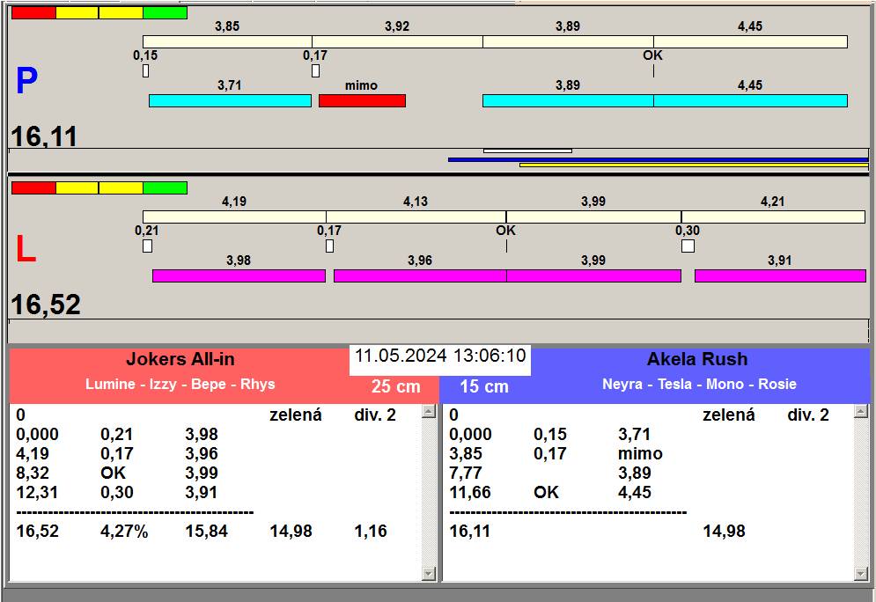Click the red start light in lane L
Screen dimensions: 876x602
[x=33, y=187]
